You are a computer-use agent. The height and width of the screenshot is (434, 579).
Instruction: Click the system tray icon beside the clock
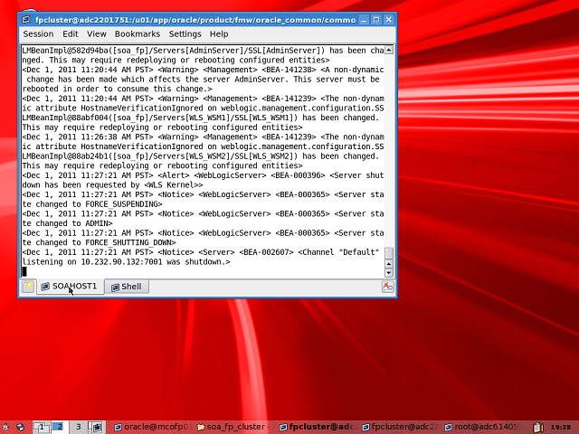(539, 427)
